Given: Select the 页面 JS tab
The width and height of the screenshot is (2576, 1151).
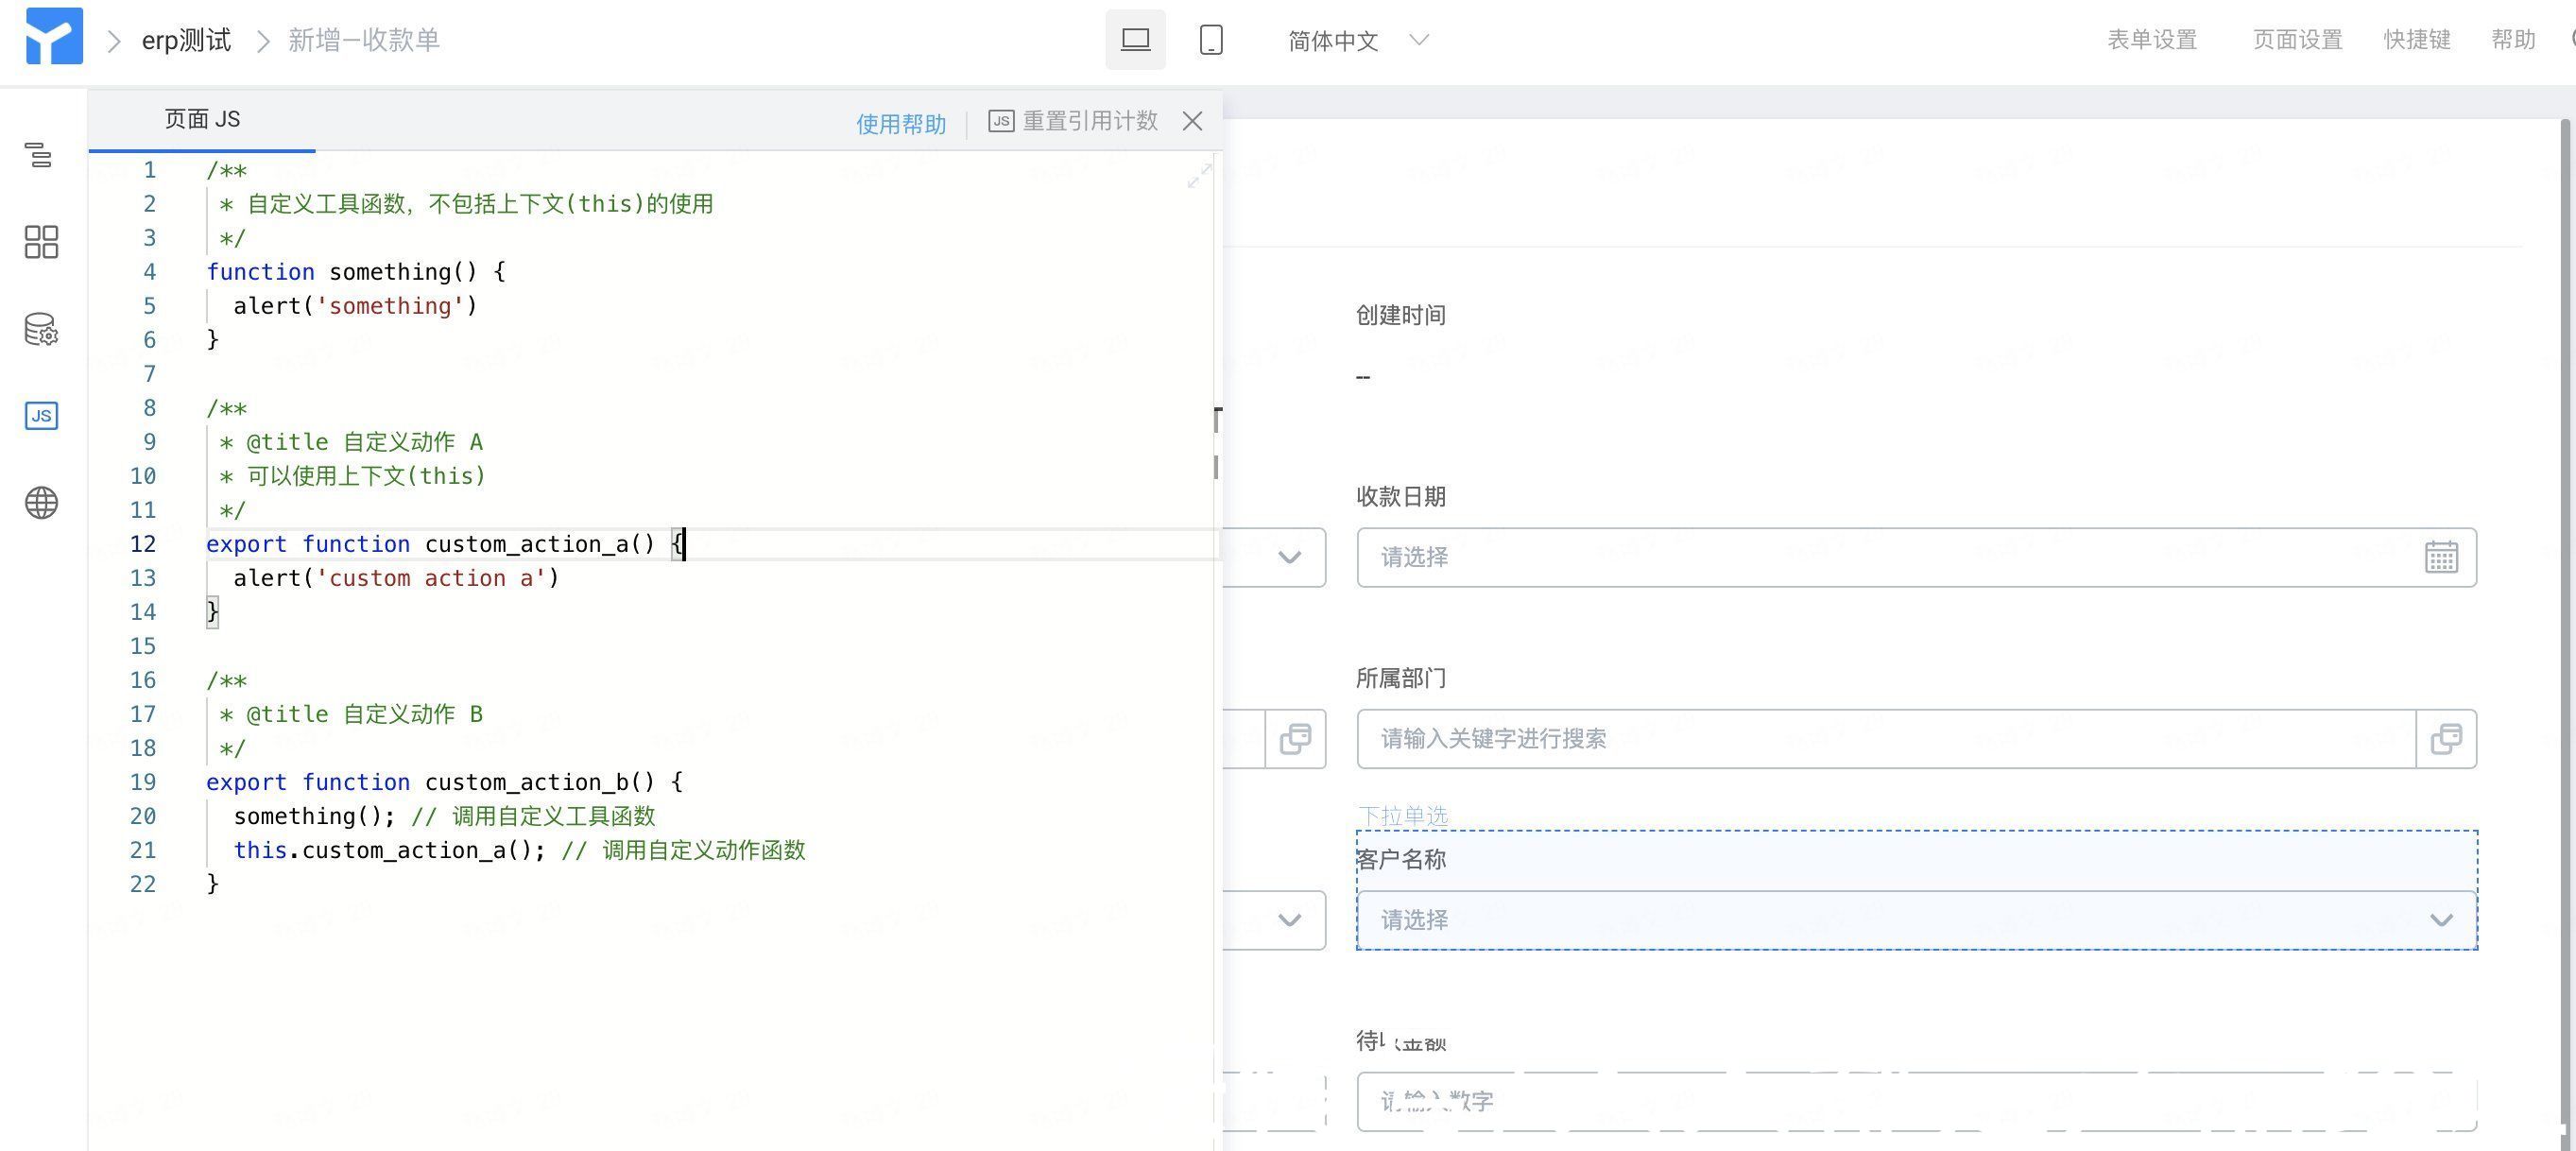Looking at the screenshot, I should click(202, 119).
